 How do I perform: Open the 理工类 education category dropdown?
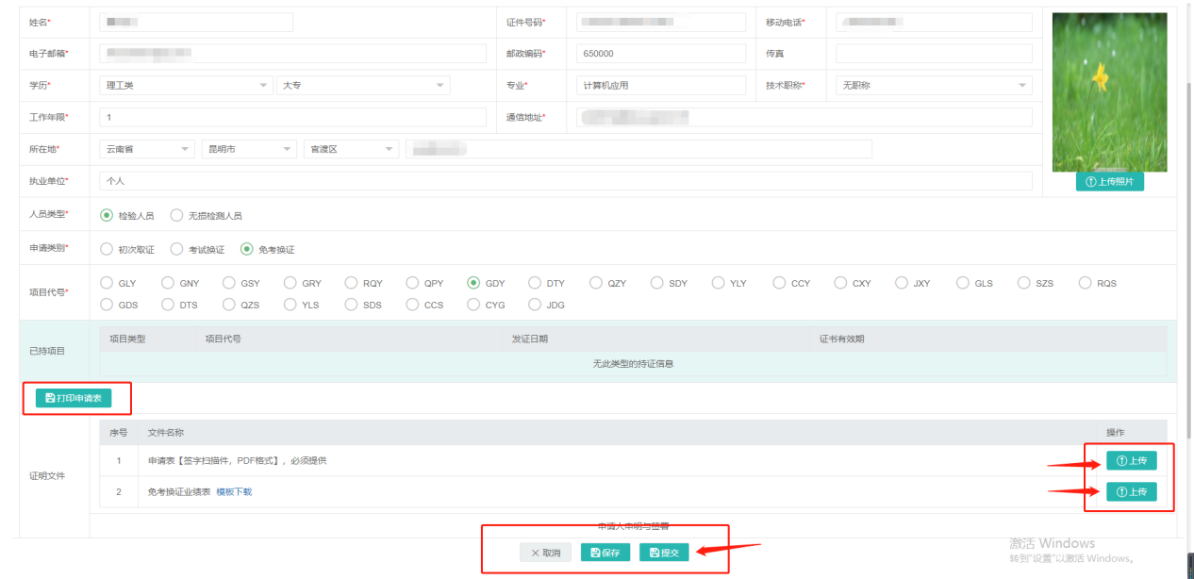[186, 85]
